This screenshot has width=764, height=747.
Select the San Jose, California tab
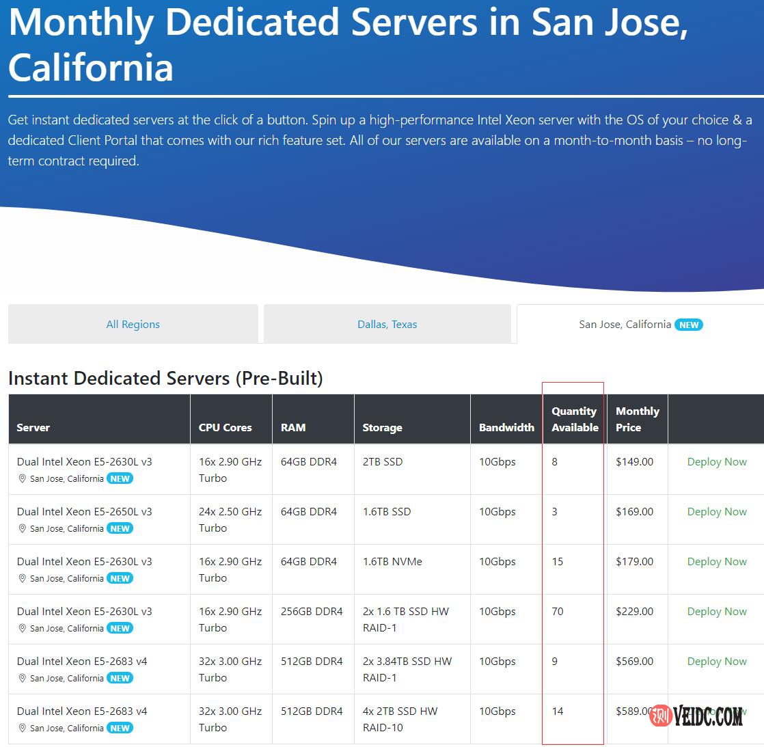point(625,325)
